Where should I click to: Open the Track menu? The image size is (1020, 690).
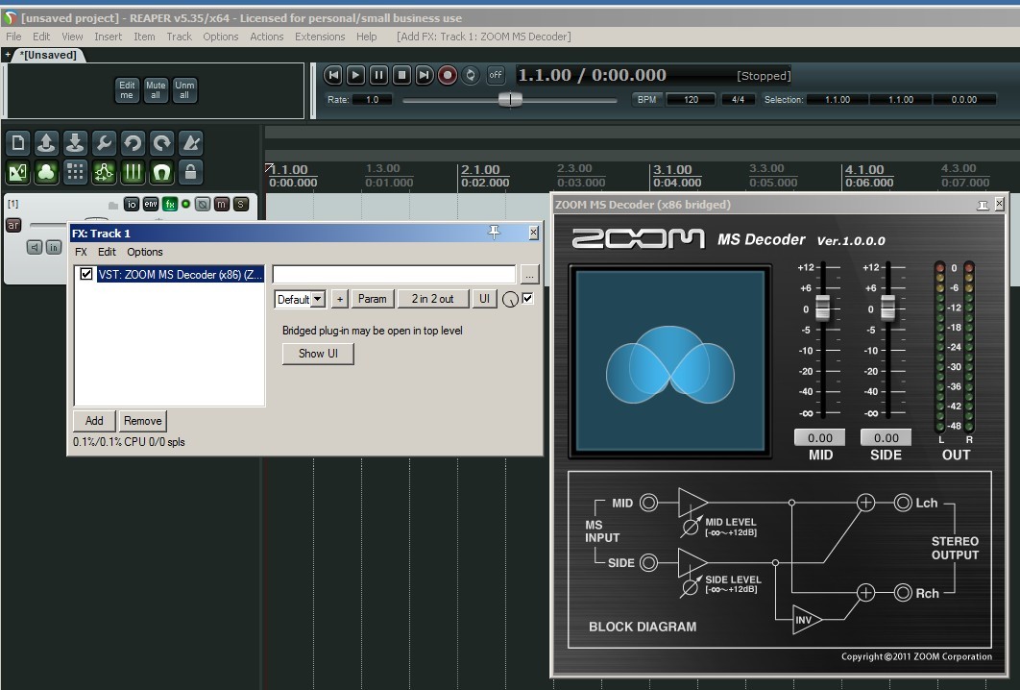point(179,37)
